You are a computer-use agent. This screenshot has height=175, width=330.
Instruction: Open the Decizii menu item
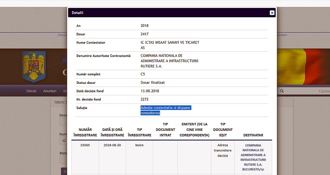click(x=31, y=91)
